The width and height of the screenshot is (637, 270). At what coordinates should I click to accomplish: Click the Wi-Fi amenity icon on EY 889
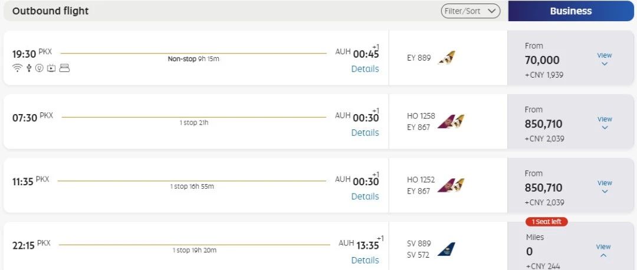17,68
